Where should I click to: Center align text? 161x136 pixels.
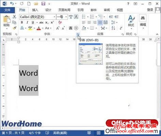point(89,22)
